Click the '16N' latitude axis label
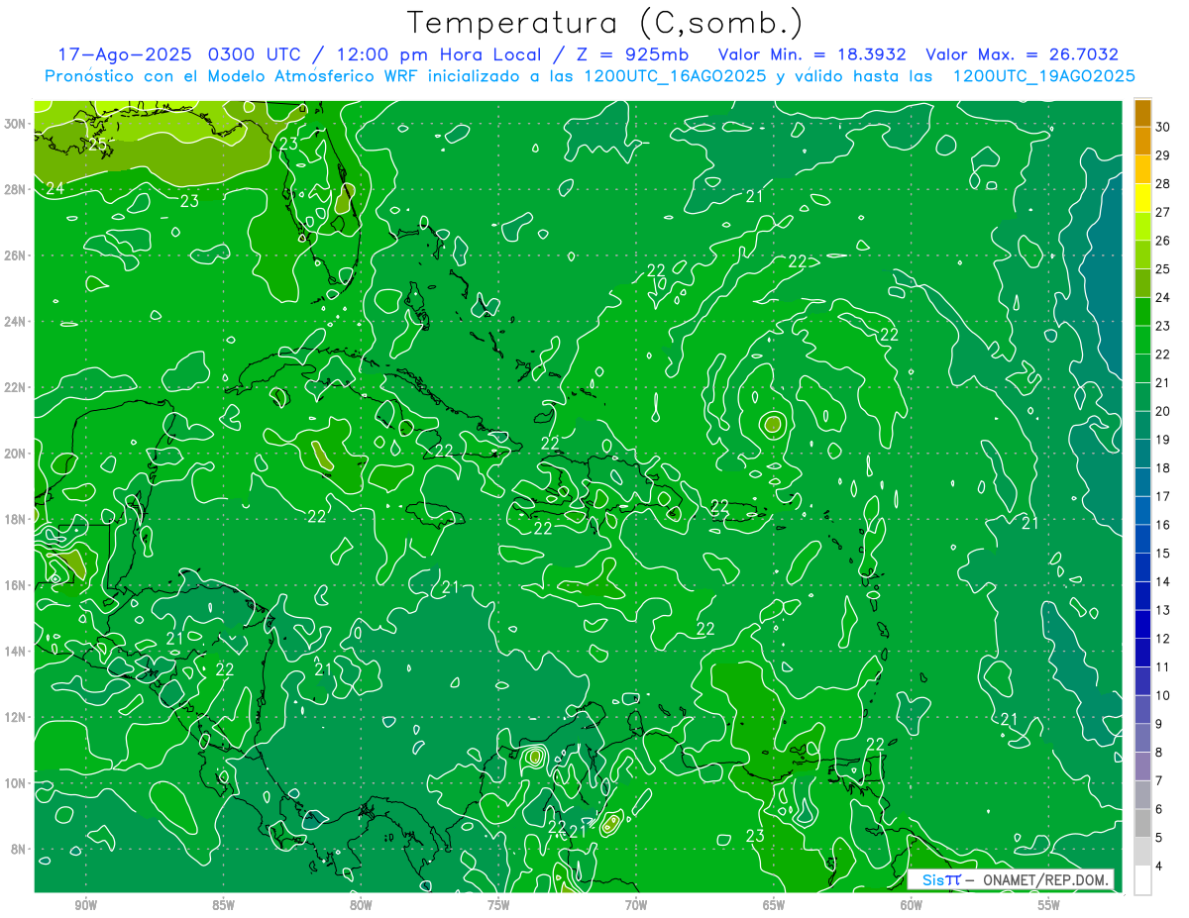 point(15,585)
